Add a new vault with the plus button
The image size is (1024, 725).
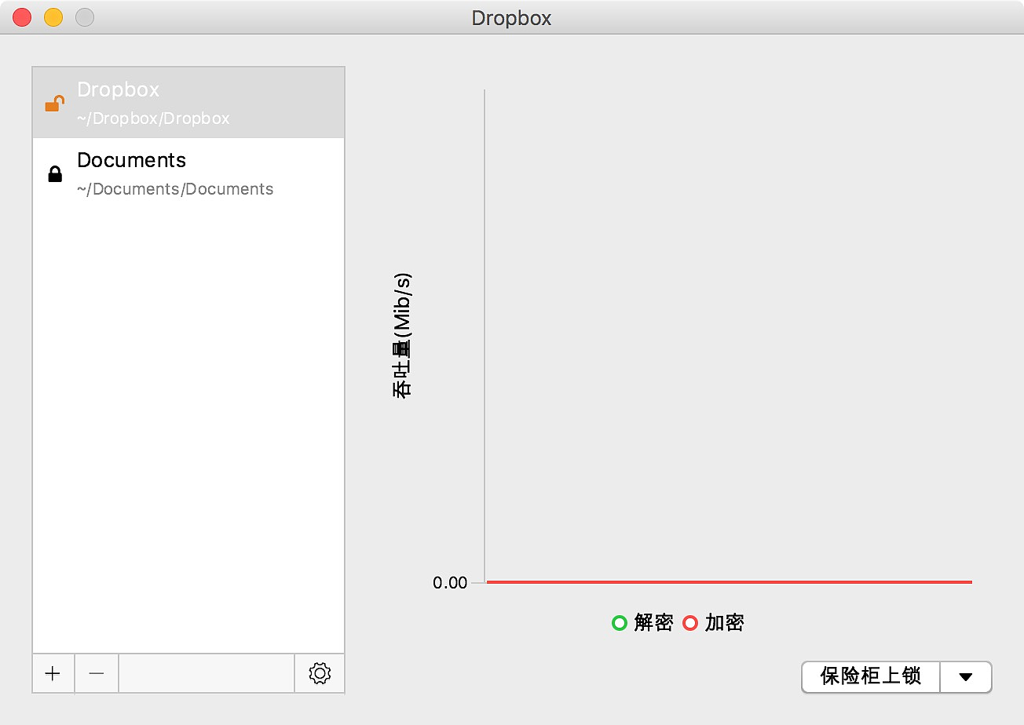coord(53,674)
